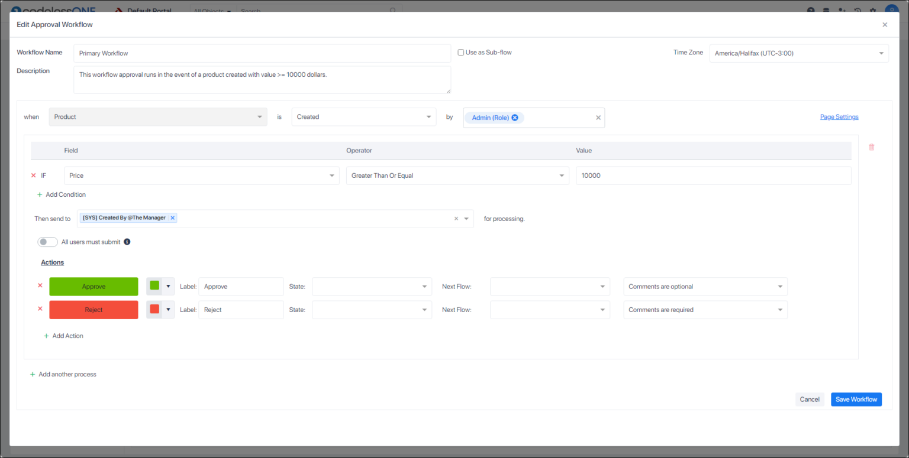Open the Greater Than Or Equal operator dropdown
The image size is (909, 458).
pos(457,176)
